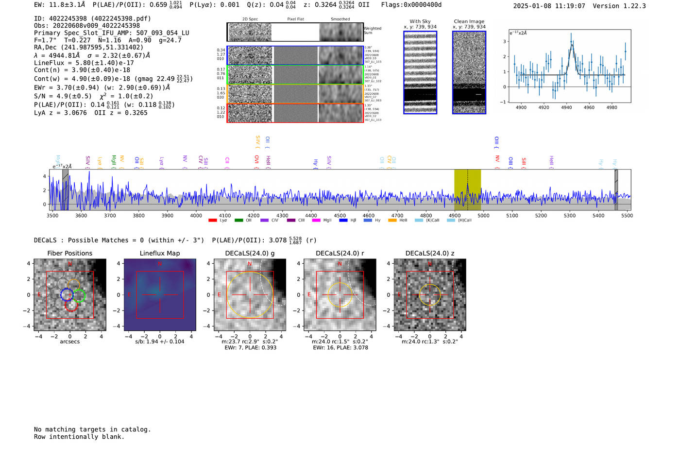This screenshot has width=680, height=463.
Task: Open the Gaussian line fit plot
Action: coord(570,66)
